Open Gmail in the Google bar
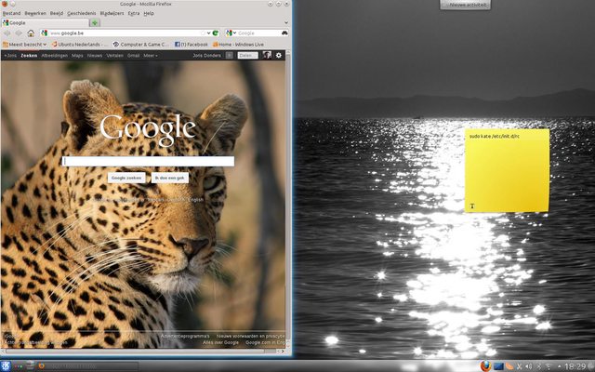This screenshot has width=595, height=372. [x=133, y=56]
